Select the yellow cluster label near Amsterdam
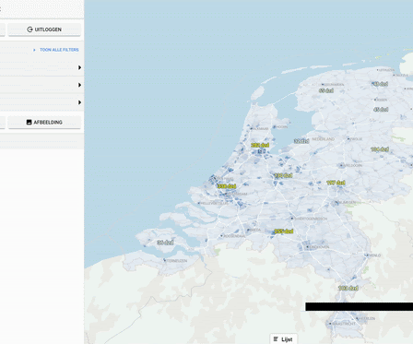The height and width of the screenshot is (344, 413). click(x=260, y=145)
